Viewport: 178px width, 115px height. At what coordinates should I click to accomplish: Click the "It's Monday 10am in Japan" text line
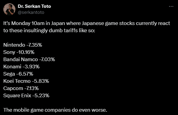pyautogui.click(x=87, y=23)
